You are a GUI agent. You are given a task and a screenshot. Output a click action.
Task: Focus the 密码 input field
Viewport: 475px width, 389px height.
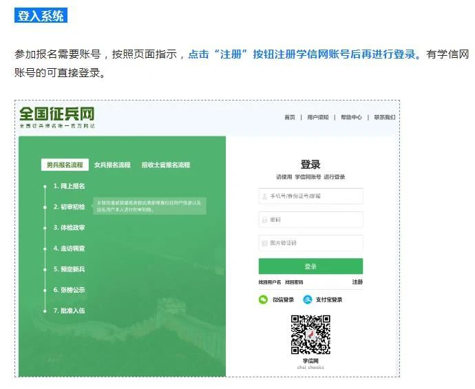[x=310, y=220]
